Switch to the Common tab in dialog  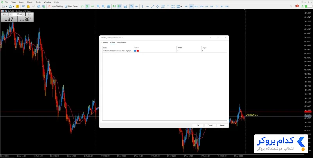[x=105, y=43]
